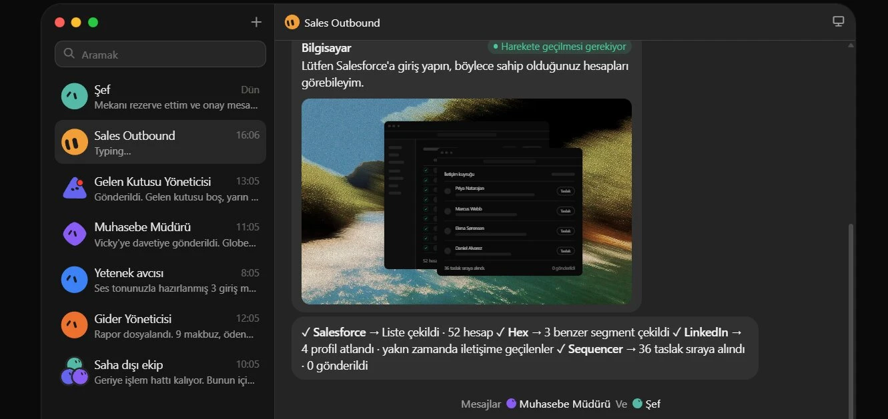The height and width of the screenshot is (419, 888).
Task: Open the Gider Yöneticisi conversation
Action: point(160,325)
